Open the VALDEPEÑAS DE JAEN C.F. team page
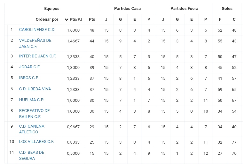This screenshot has height=164, width=243. 35,43
